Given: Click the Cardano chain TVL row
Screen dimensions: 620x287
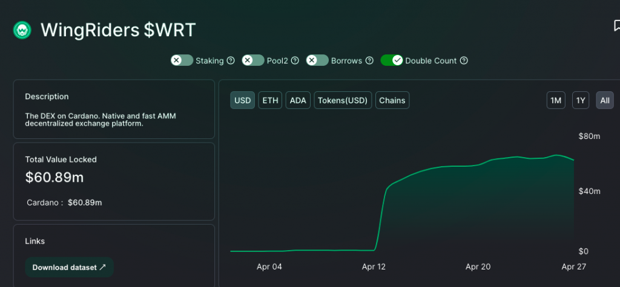Looking at the screenshot, I should (64, 202).
